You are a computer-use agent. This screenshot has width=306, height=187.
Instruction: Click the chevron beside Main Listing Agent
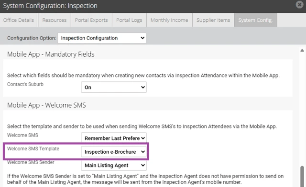pyautogui.click(x=143, y=165)
